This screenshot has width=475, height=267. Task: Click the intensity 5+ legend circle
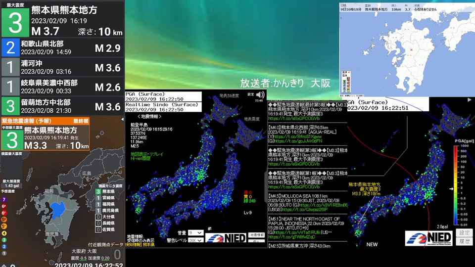[4, 220]
